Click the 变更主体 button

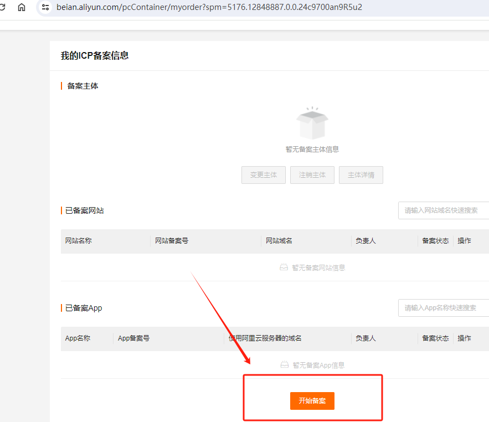click(x=263, y=175)
